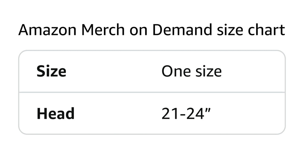Click the word 'on' in the heading
The image size is (304, 153).
(x=138, y=30)
